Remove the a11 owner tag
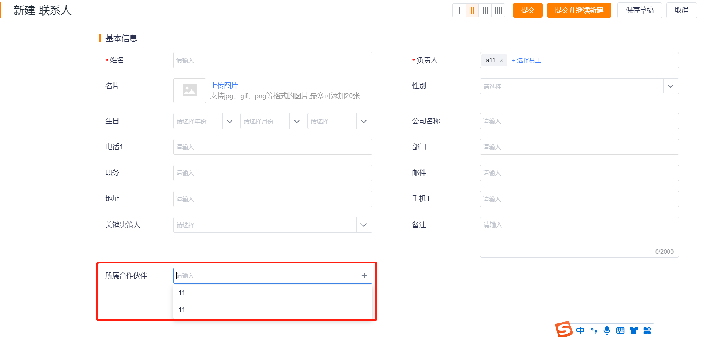709x337 pixels. tap(501, 60)
